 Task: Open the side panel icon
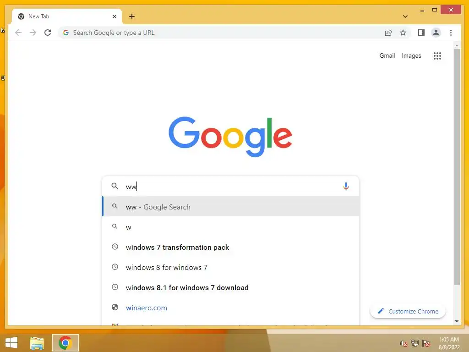pos(421,33)
